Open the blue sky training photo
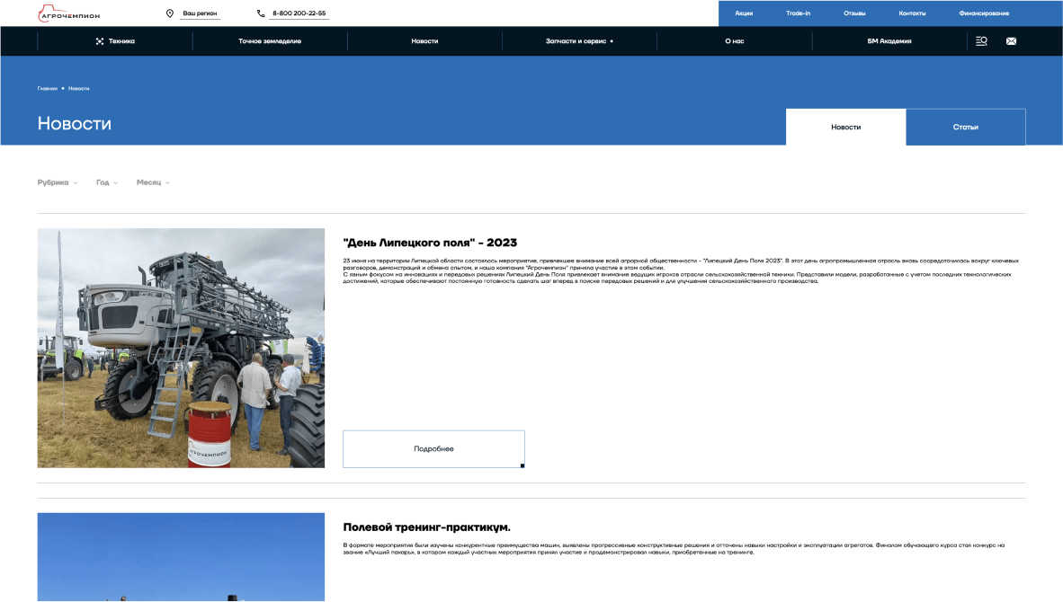 pyautogui.click(x=181, y=557)
